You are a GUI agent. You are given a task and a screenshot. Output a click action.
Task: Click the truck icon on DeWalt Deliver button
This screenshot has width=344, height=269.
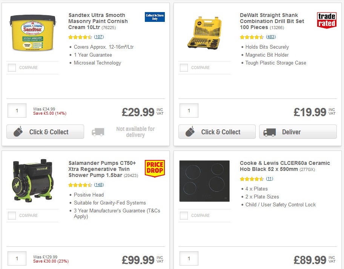269,132
